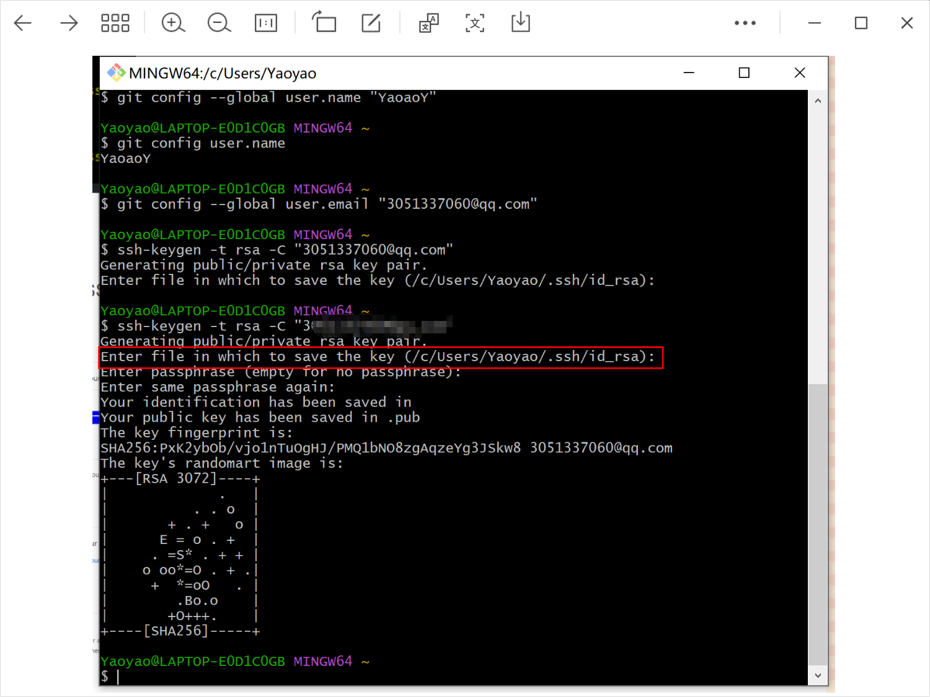The width and height of the screenshot is (930, 697).
Task: Click the terminal vertical scrollbar thumb
Action: (818, 525)
